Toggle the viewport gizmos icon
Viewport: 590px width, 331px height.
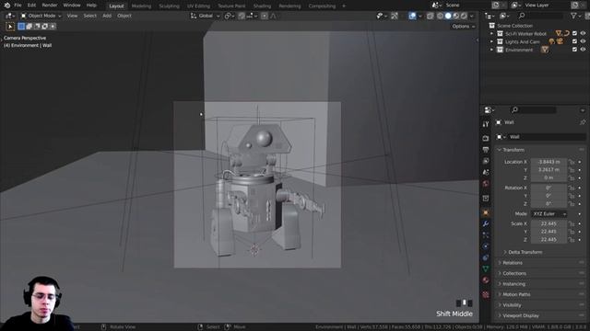pyautogui.click(x=395, y=16)
